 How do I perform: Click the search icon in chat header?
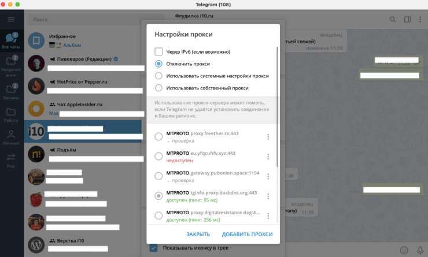click(393, 20)
